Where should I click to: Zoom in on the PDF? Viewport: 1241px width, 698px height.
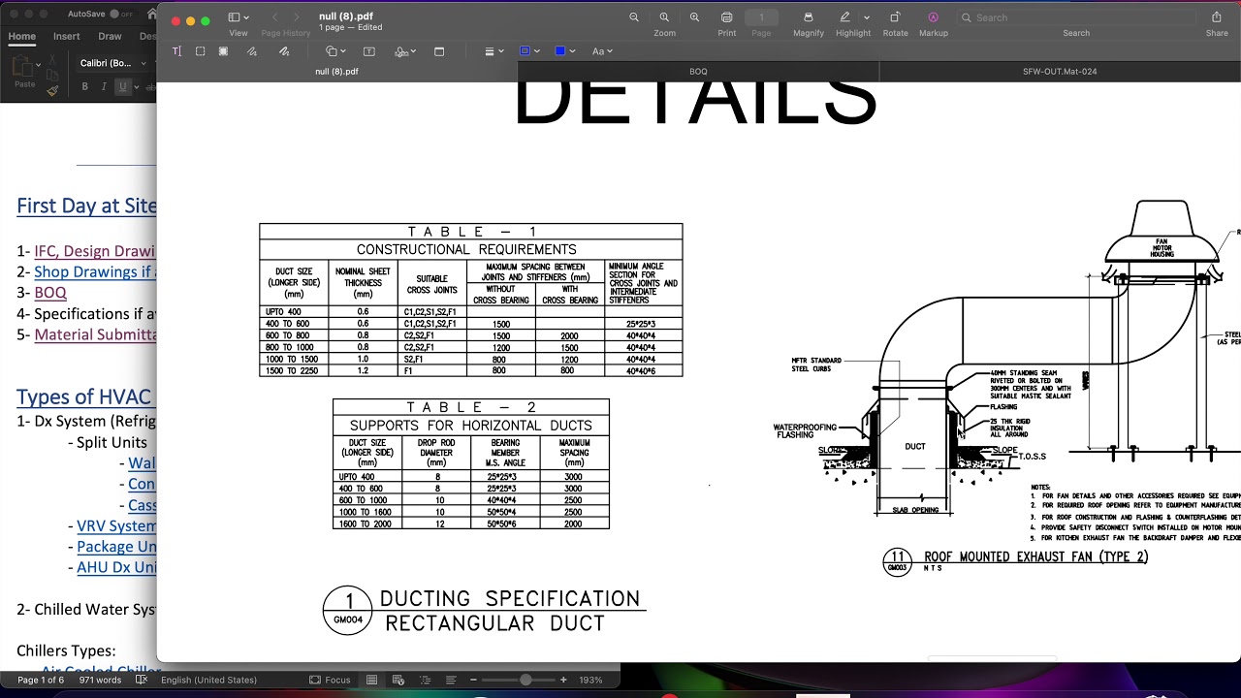(694, 17)
